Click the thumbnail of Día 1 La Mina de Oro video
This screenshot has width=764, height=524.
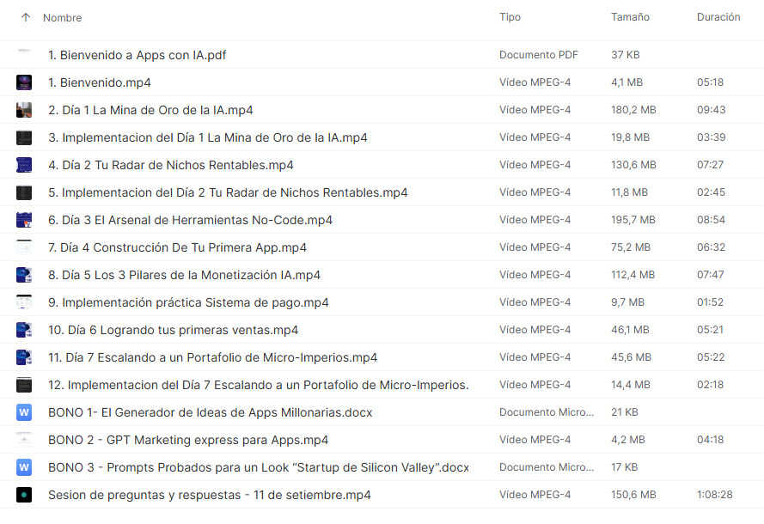pyautogui.click(x=24, y=110)
